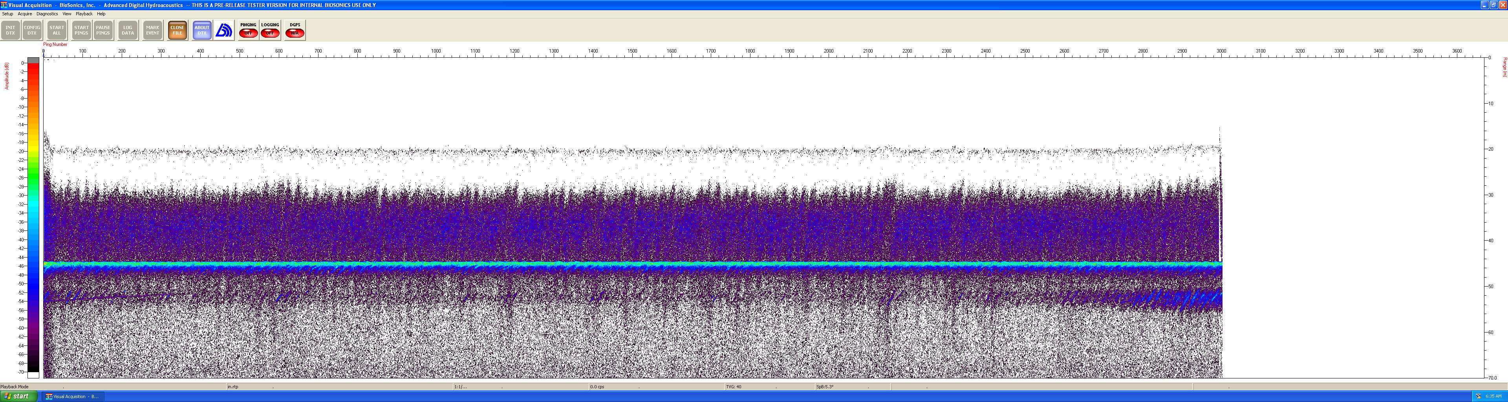Click the '0.0 cps' status entry

(597, 387)
